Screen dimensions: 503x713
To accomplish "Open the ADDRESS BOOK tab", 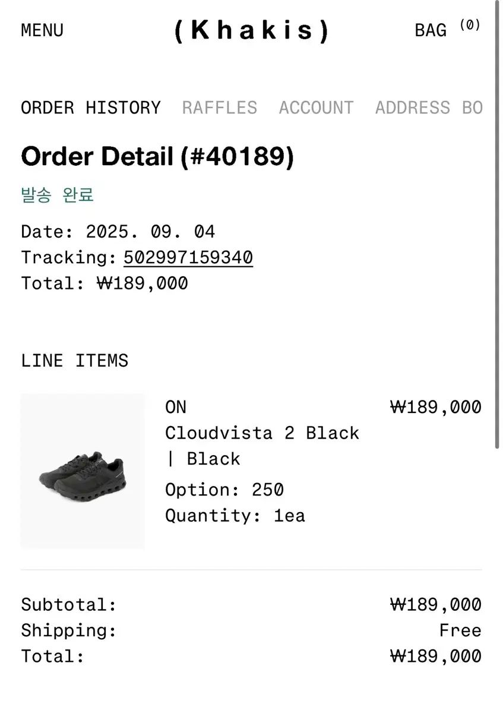I will tap(428, 108).
